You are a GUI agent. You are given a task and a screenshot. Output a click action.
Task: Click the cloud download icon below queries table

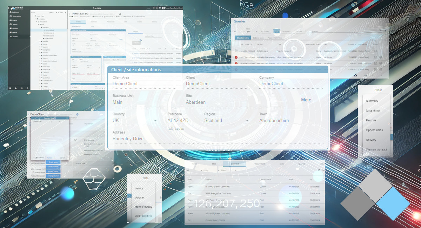pyautogui.click(x=355, y=75)
